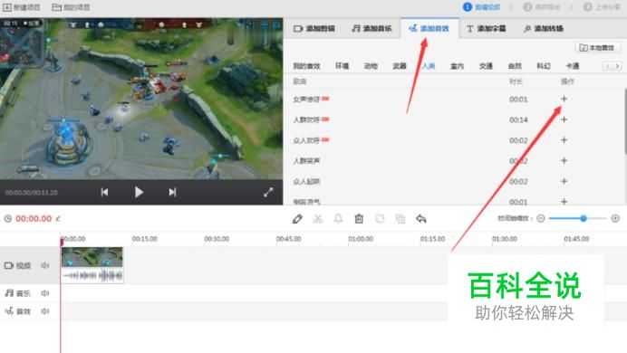Mute the 视频 video track
This screenshot has width=627, height=353.
[44, 265]
